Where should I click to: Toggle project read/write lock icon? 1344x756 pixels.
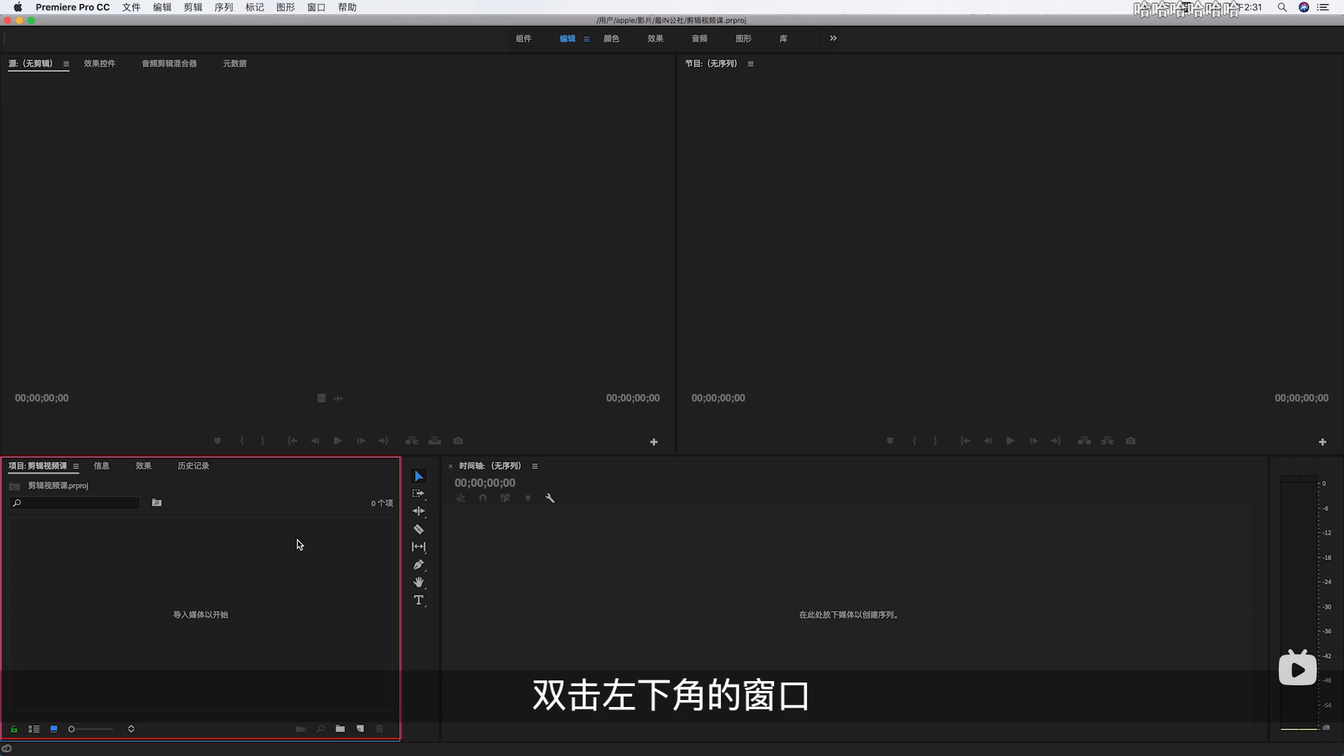tap(14, 729)
